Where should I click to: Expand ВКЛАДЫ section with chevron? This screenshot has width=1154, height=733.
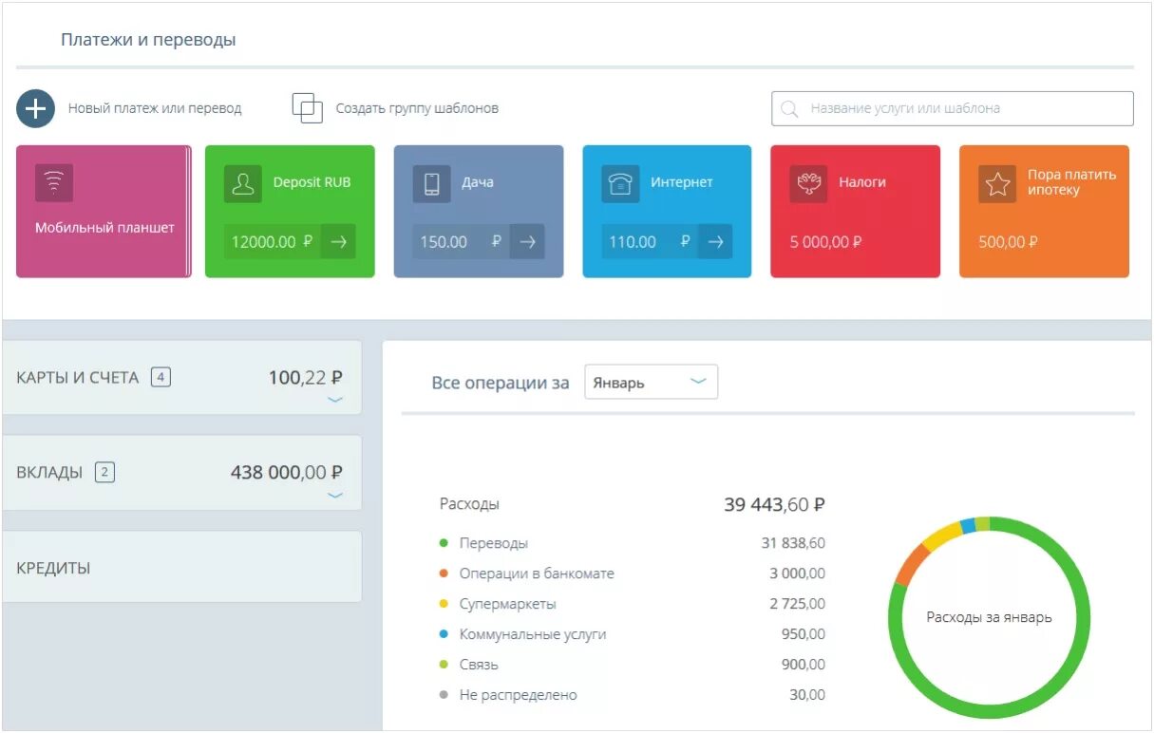(335, 495)
